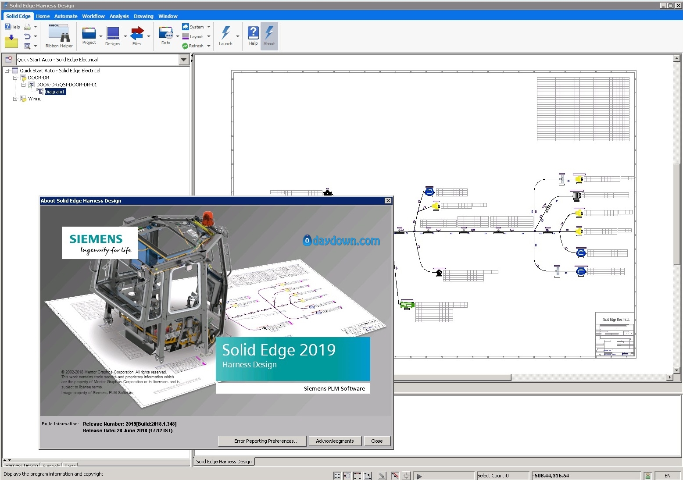Click the magnifier preview icon in the ribbon
Viewport: 683px width, 480px height.
27,46
